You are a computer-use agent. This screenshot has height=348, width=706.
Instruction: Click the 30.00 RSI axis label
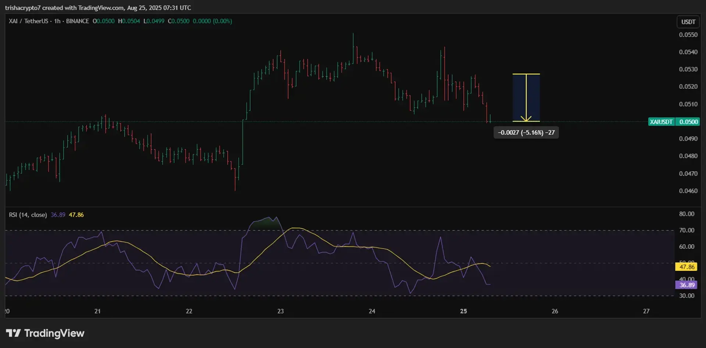click(687, 296)
